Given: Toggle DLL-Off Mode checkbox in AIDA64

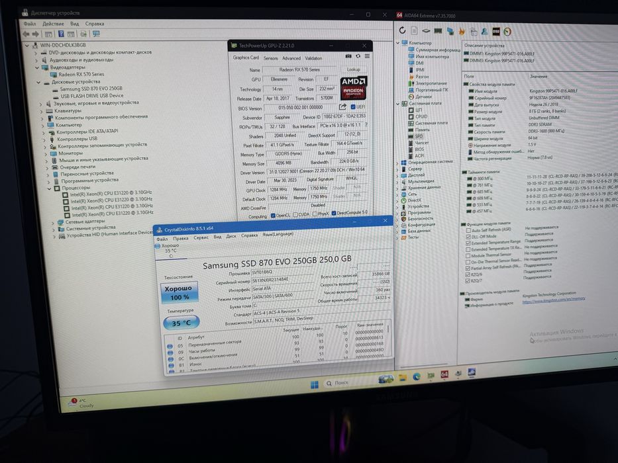Looking at the screenshot, I should coord(468,237).
